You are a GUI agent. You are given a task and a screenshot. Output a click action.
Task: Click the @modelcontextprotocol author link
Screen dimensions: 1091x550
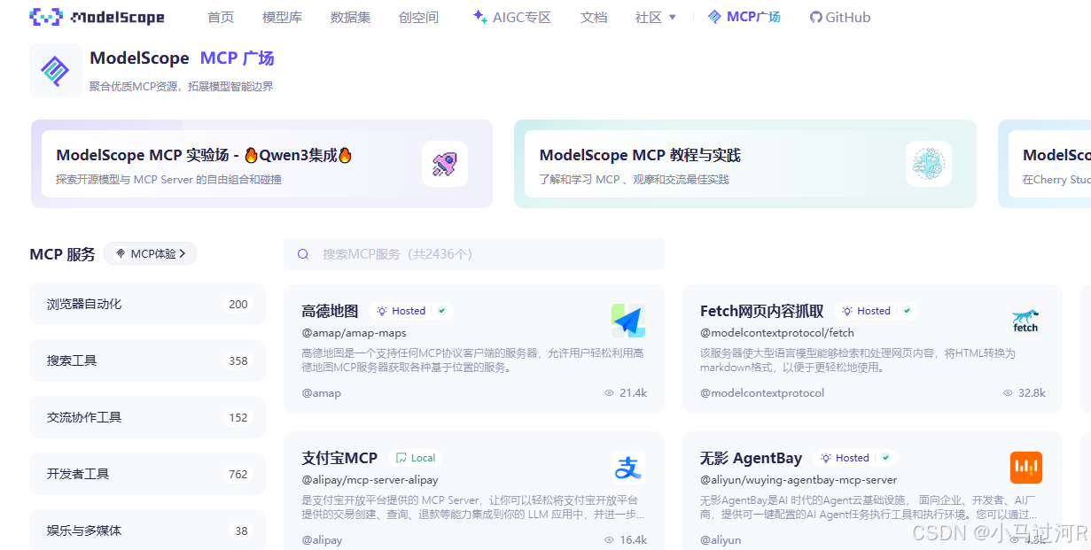point(762,392)
